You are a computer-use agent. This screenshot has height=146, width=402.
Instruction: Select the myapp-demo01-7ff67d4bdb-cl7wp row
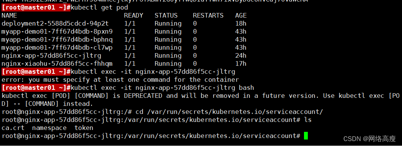click(124, 48)
